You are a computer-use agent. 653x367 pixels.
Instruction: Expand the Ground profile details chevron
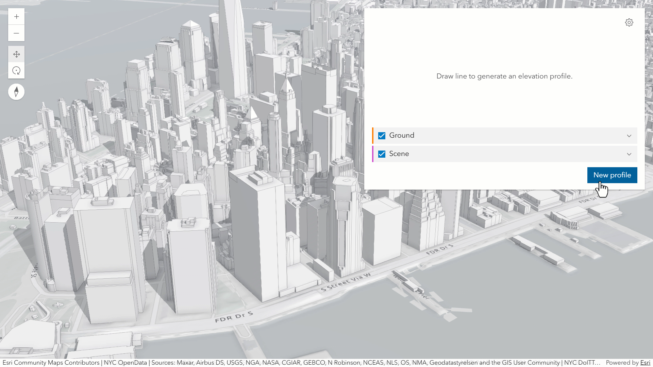(629, 136)
